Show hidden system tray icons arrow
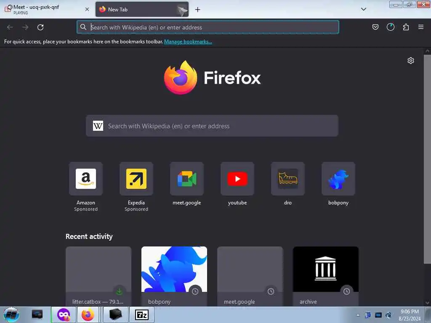 pyautogui.click(x=358, y=315)
